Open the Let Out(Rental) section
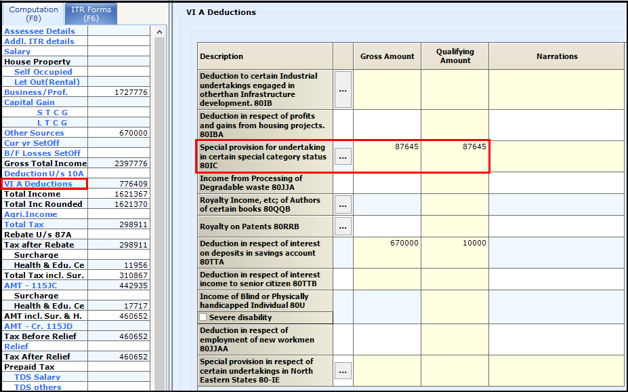Screen dimensions: 628x392 (47, 81)
